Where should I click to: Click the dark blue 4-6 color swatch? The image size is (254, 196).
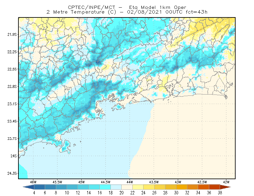pos(39,187)
